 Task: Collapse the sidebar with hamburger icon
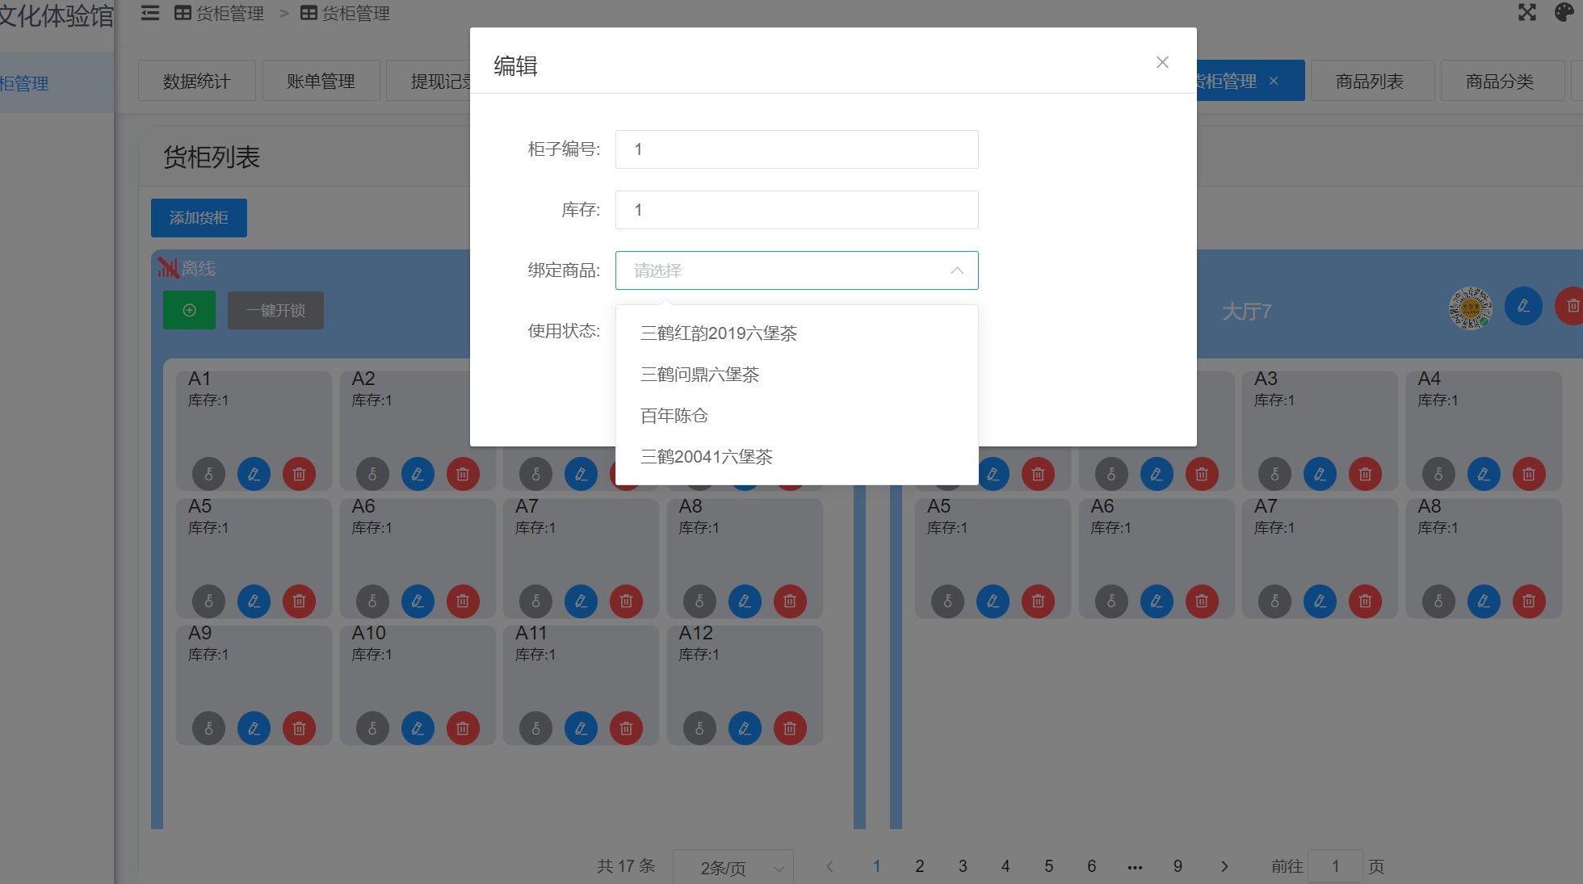[150, 13]
